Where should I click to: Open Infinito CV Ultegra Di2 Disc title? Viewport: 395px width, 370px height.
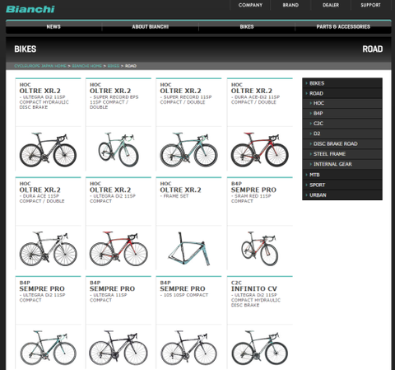coord(254,288)
